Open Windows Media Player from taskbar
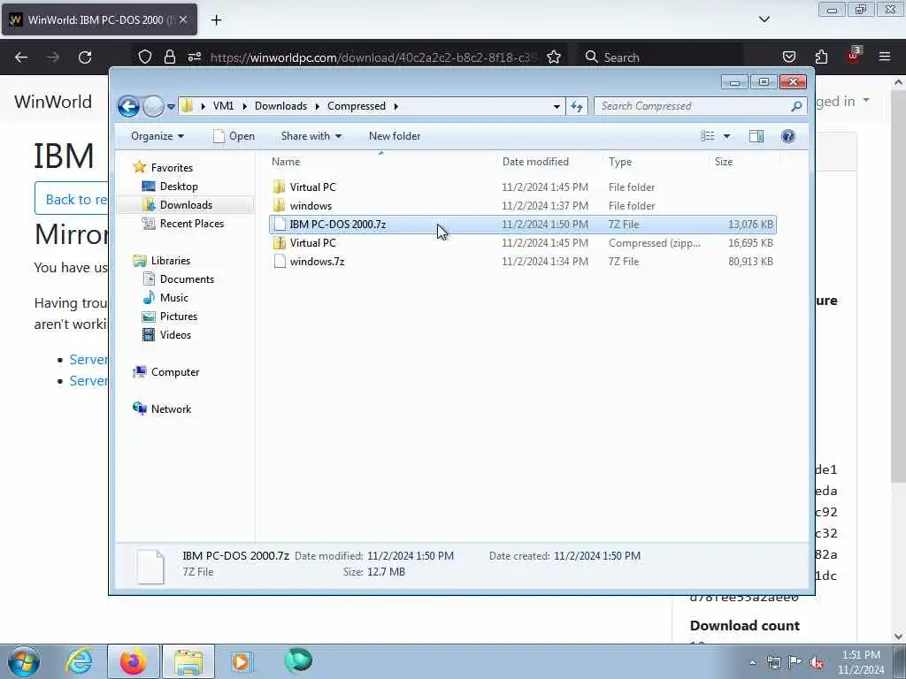 pos(241,661)
